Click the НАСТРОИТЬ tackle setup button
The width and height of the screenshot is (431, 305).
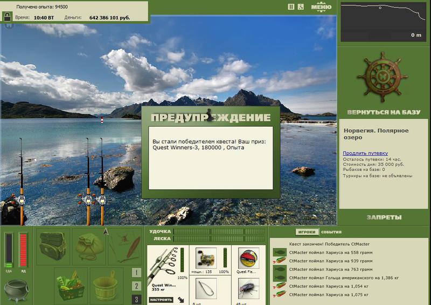click(161, 300)
